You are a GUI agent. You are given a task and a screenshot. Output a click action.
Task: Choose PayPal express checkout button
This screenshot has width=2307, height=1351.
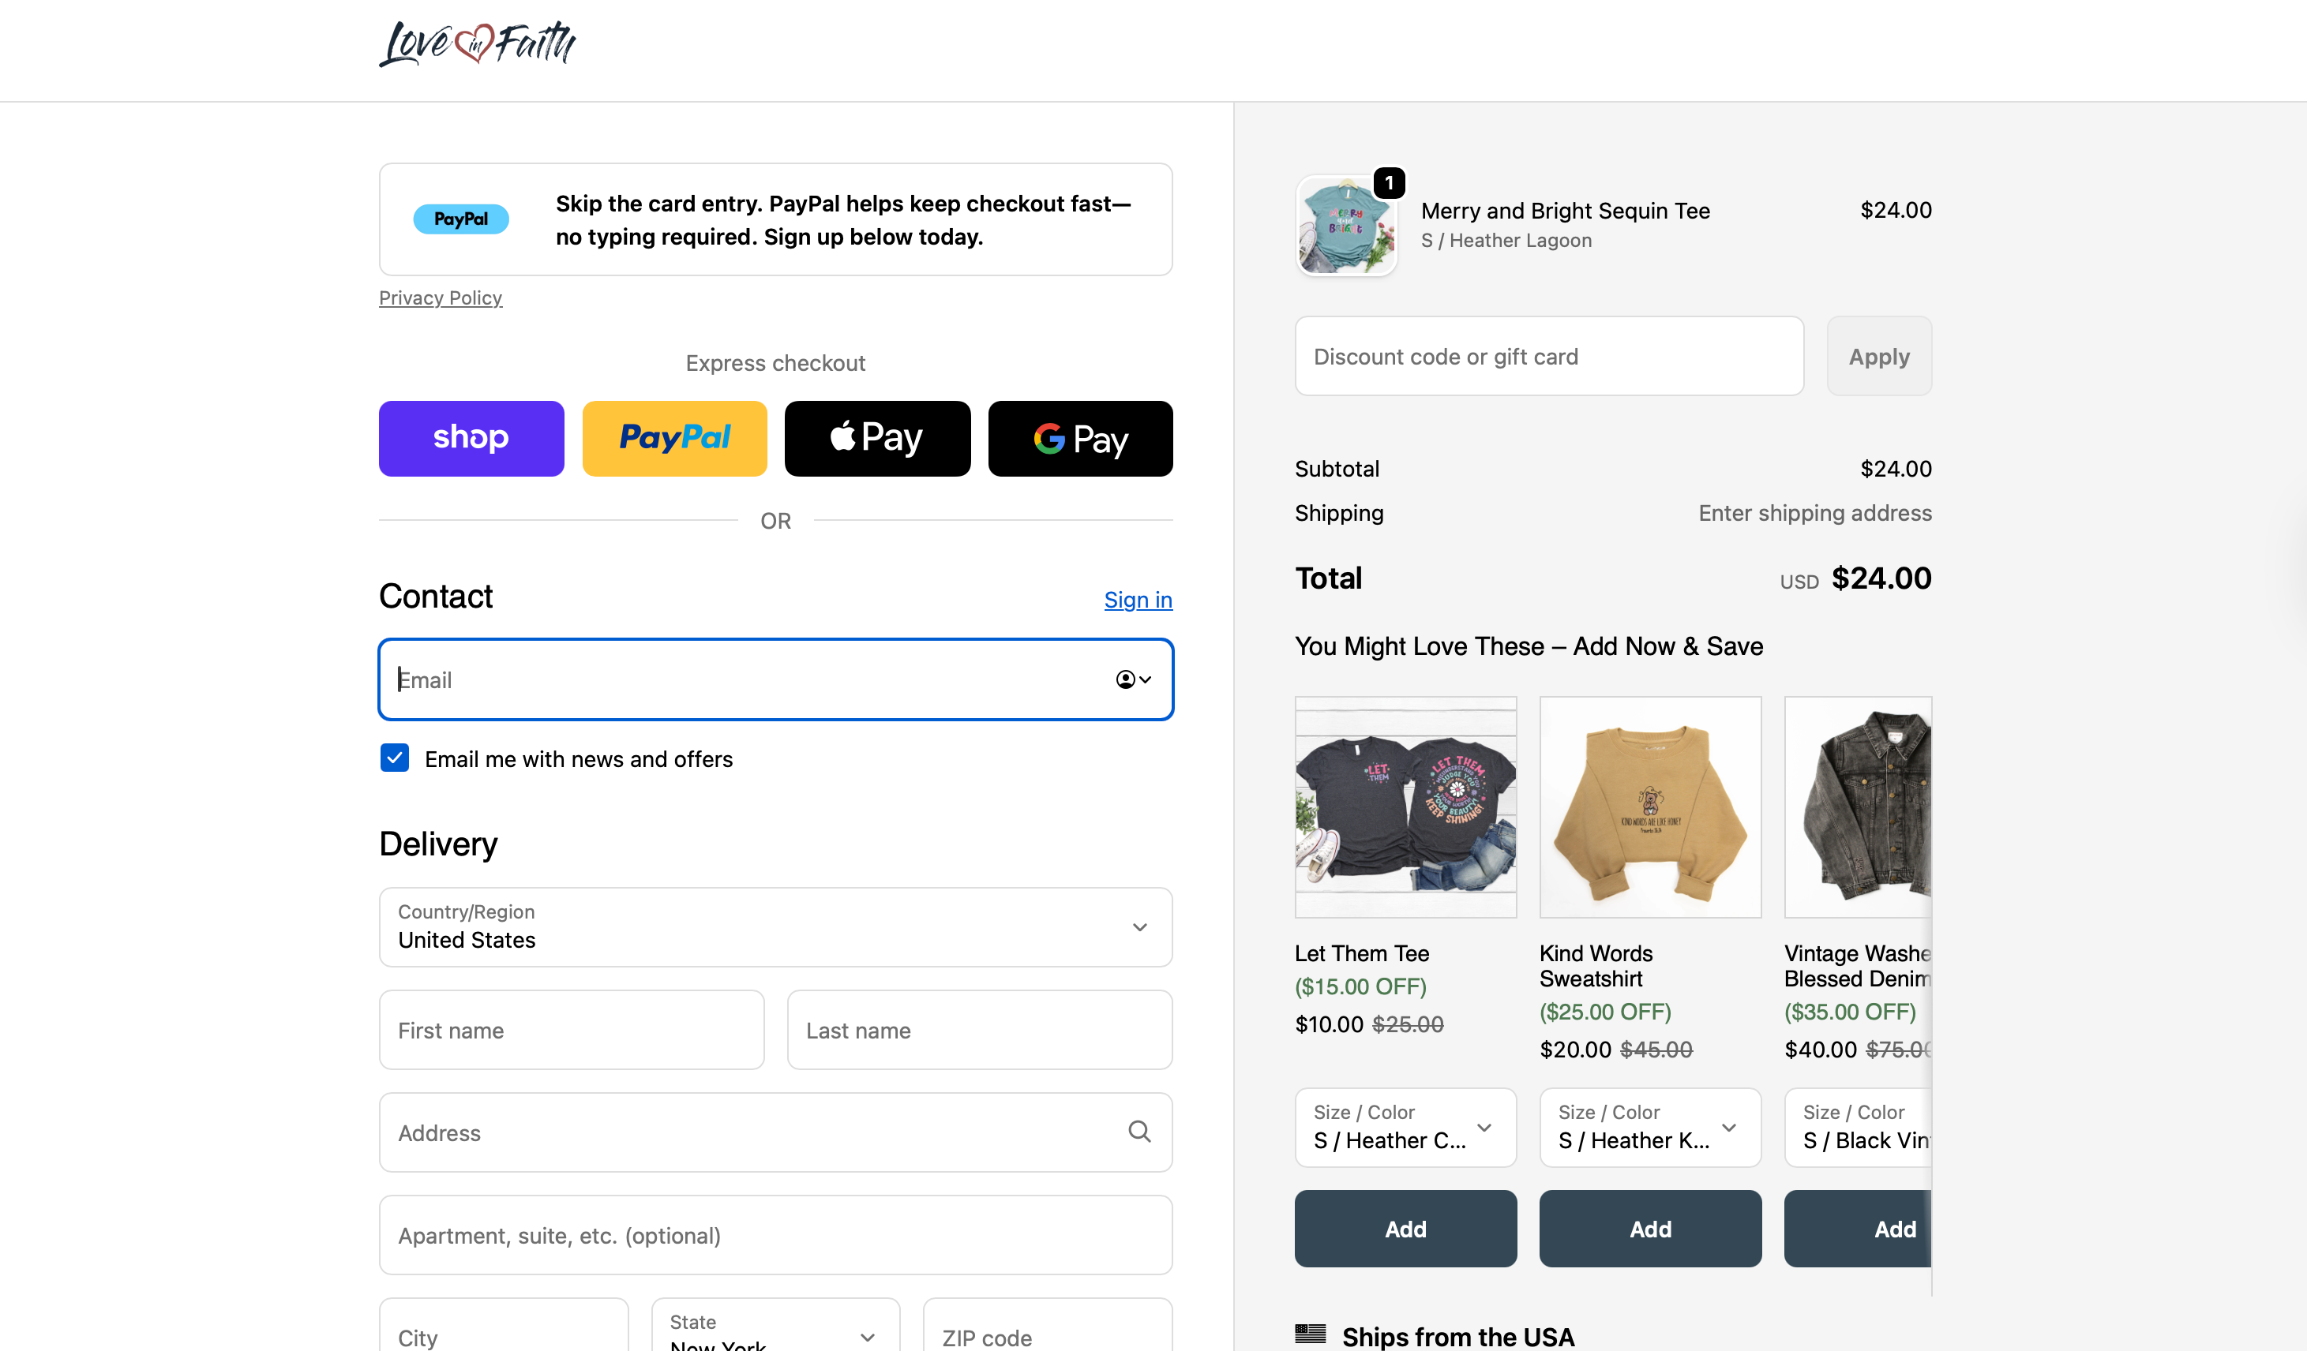click(673, 439)
